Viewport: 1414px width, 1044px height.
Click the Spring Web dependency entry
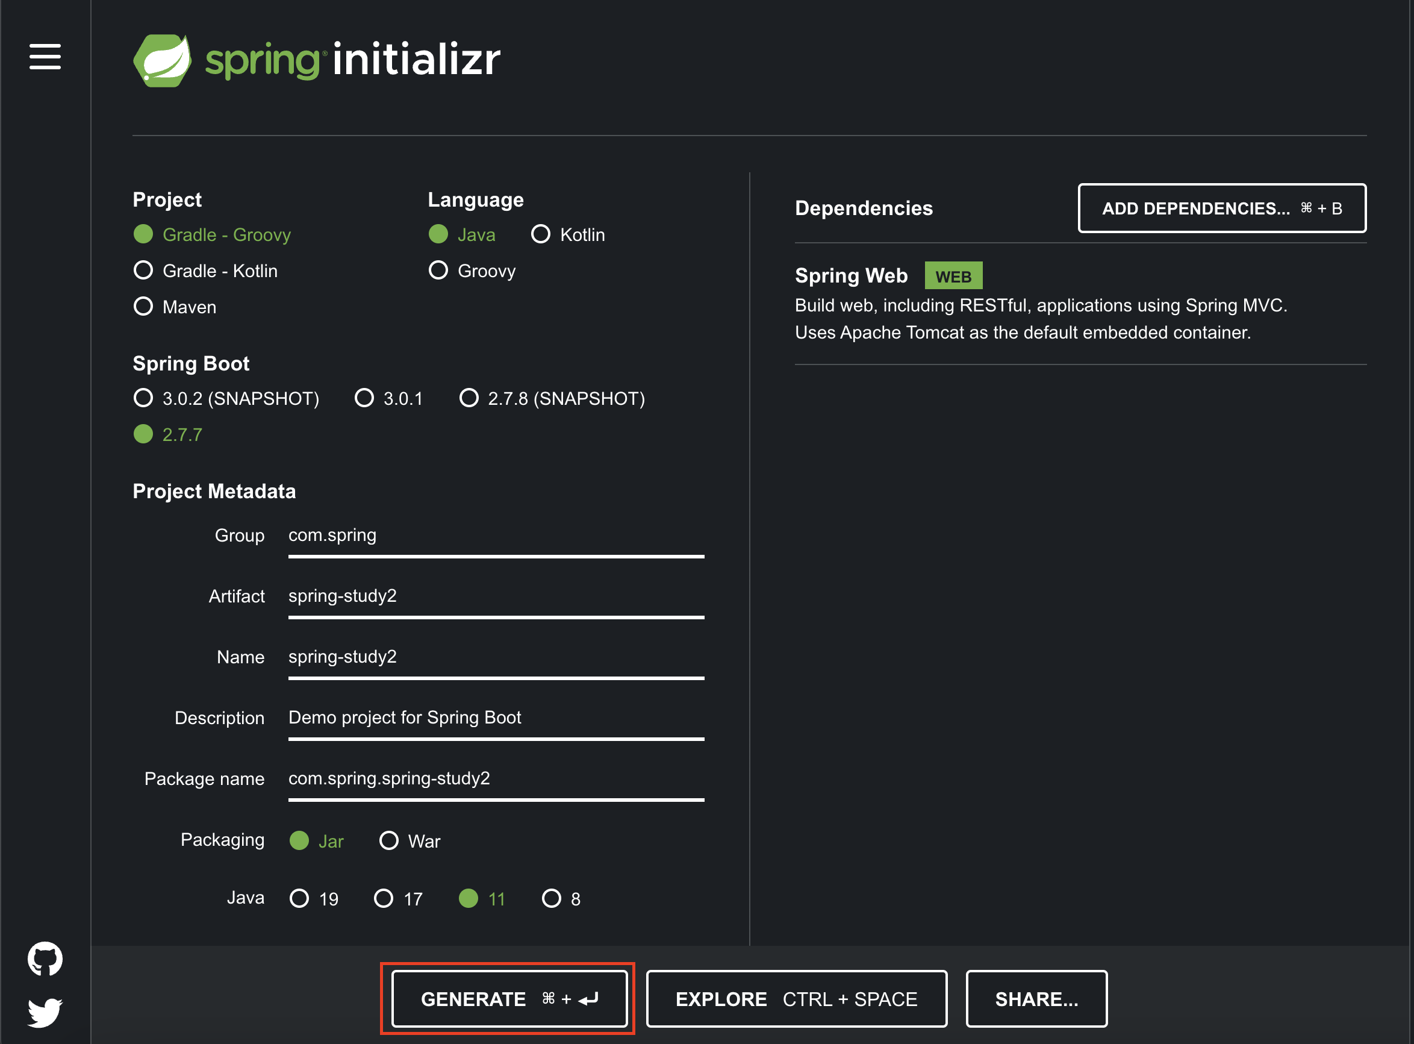850,276
